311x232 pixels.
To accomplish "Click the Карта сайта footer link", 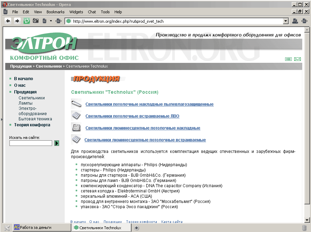I will pyautogui.click(x=172, y=222).
